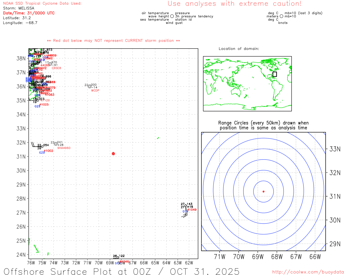The width and height of the screenshot is (344, 275).
Task: Click the 'Use analyses with extreme caution!' warning
Action: 234,4
